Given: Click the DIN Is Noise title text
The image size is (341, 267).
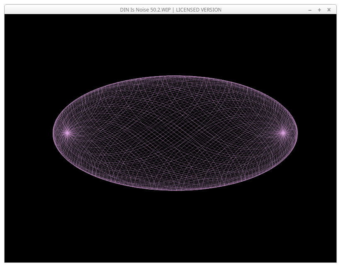Looking at the screenshot, I should (145, 10).
